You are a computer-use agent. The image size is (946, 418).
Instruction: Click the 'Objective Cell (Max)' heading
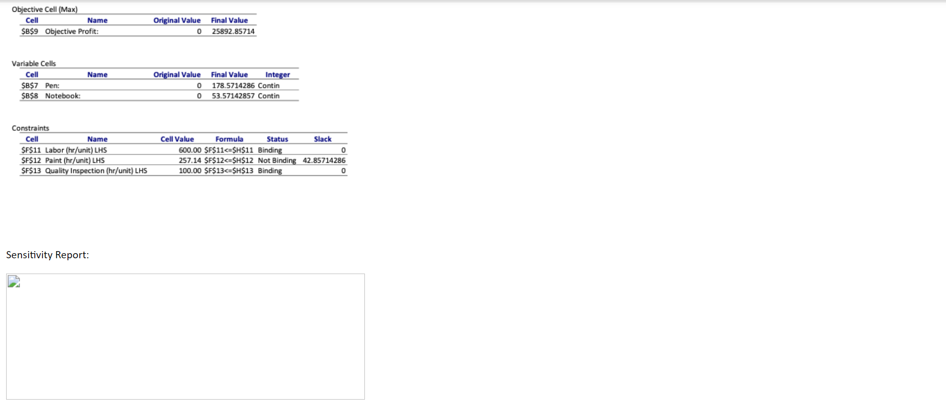[44, 9]
